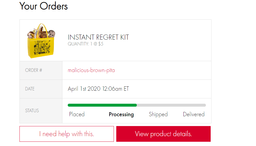The height and width of the screenshot is (146, 256).
Task: Click the "Your Orders" page heading
Action: (x=43, y=6)
